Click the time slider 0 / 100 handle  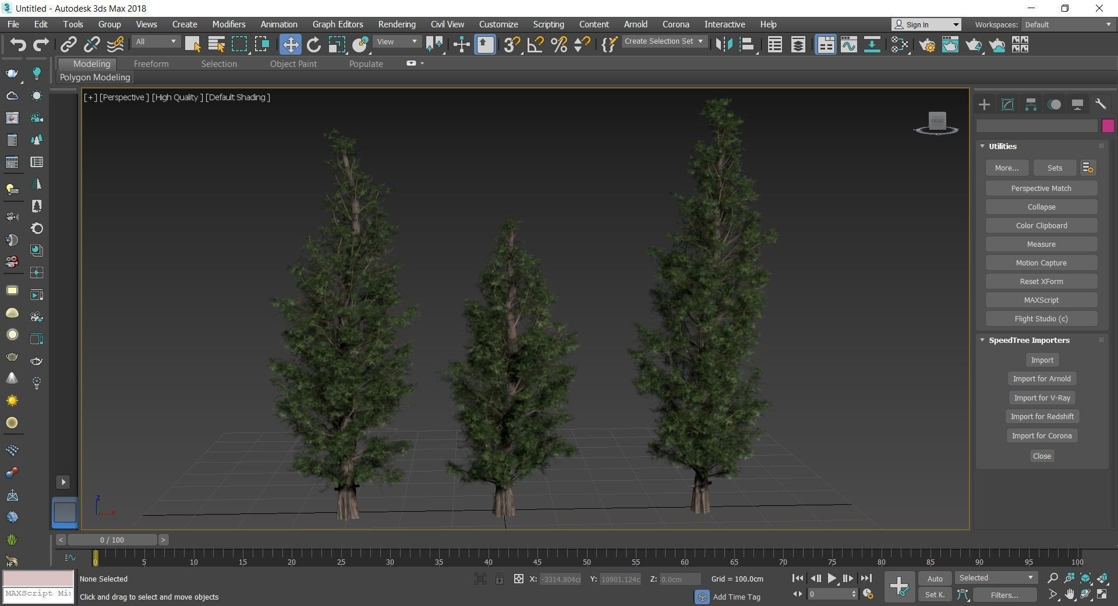tap(112, 540)
